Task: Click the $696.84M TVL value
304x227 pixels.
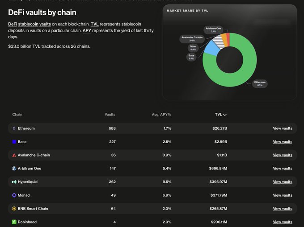Action: [x=218, y=169]
